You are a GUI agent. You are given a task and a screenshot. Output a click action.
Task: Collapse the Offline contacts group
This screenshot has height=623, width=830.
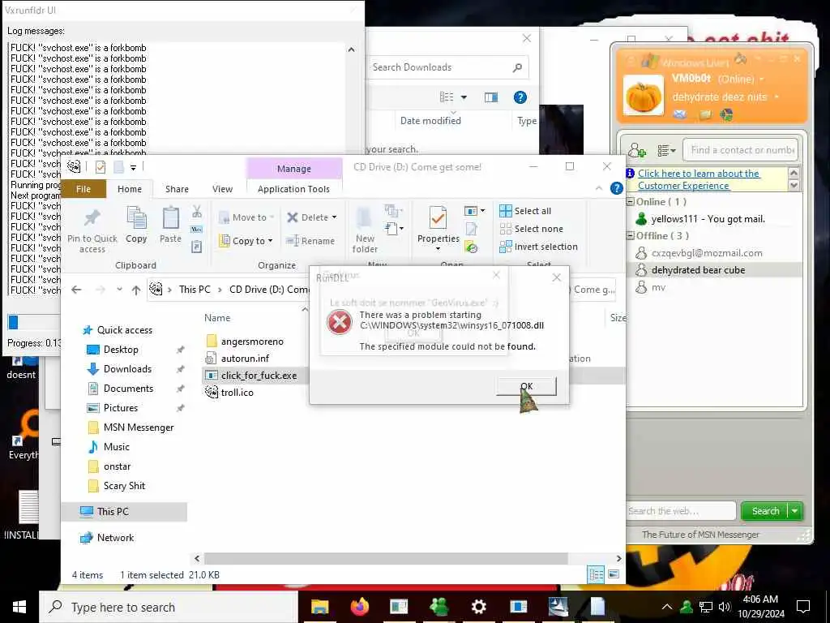pos(631,236)
